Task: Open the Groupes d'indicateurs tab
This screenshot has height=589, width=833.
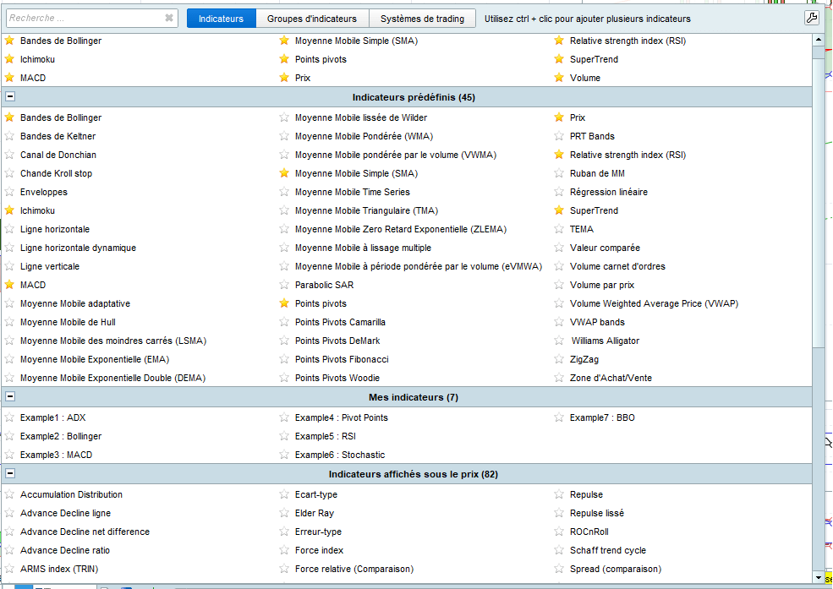Action: pos(312,19)
